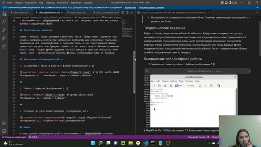Image resolution: width=261 pixels, height=147 pixels.
Task: Open the preview pane more actions menu
Action: [257, 13]
